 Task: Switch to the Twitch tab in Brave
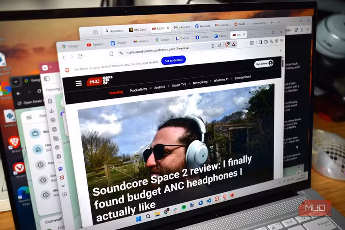(182, 39)
